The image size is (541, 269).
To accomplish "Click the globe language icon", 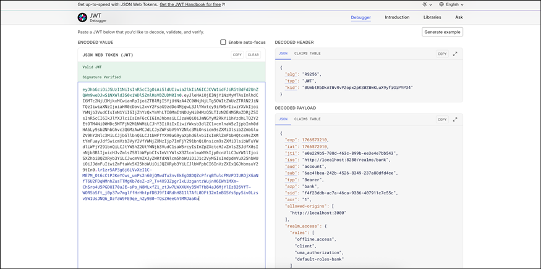I will (441, 4).
